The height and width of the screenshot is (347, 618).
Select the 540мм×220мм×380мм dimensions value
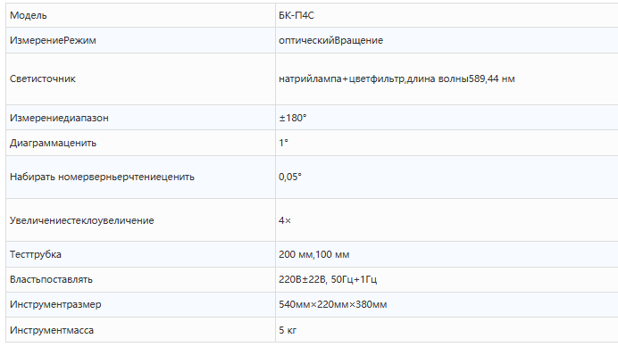click(332, 304)
